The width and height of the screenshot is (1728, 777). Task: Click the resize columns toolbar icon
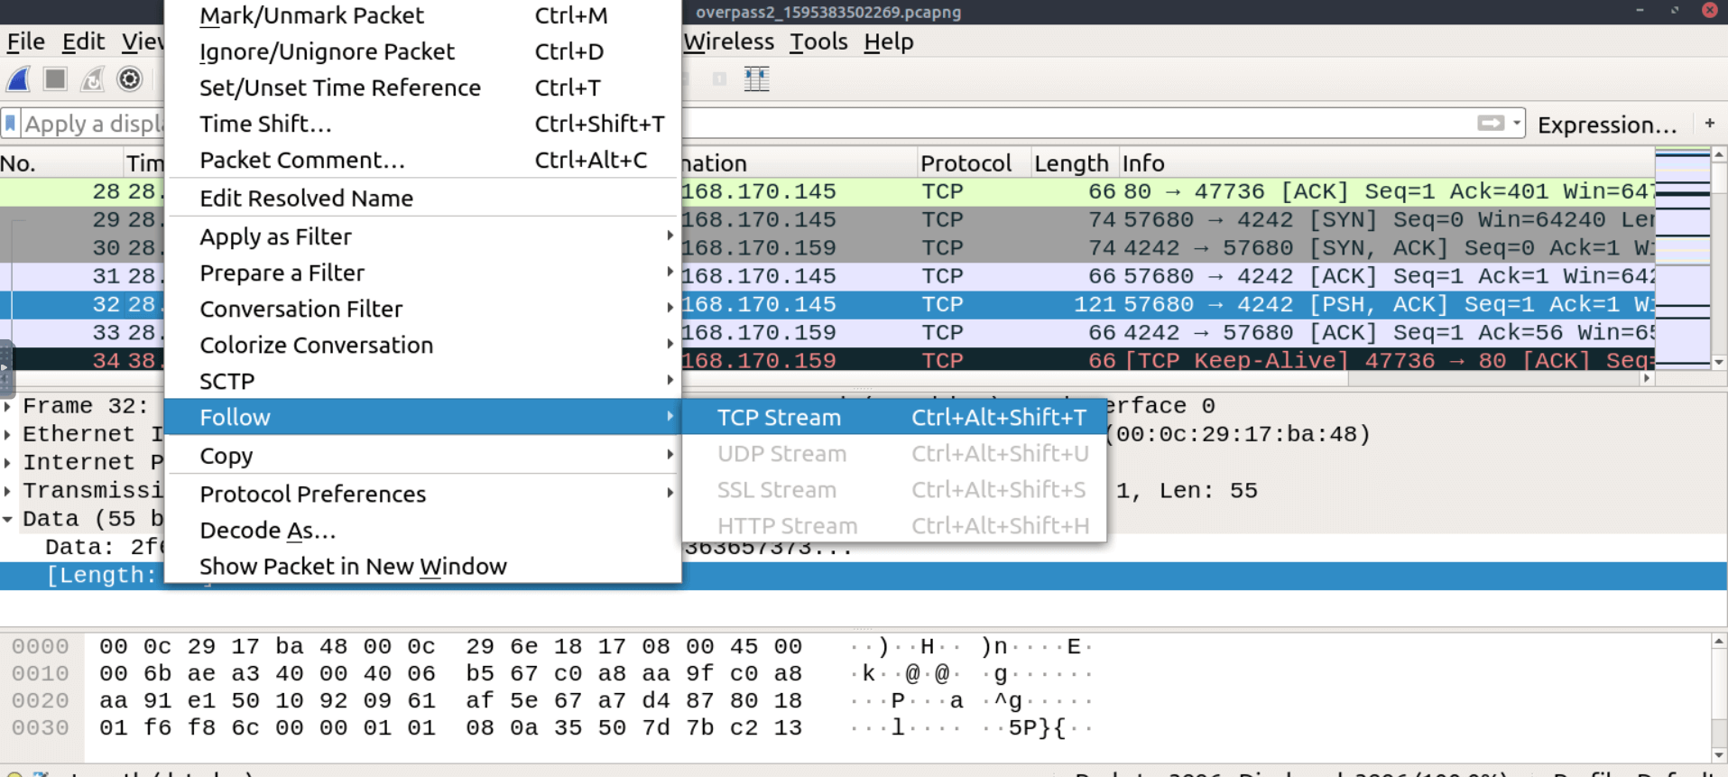coord(756,79)
